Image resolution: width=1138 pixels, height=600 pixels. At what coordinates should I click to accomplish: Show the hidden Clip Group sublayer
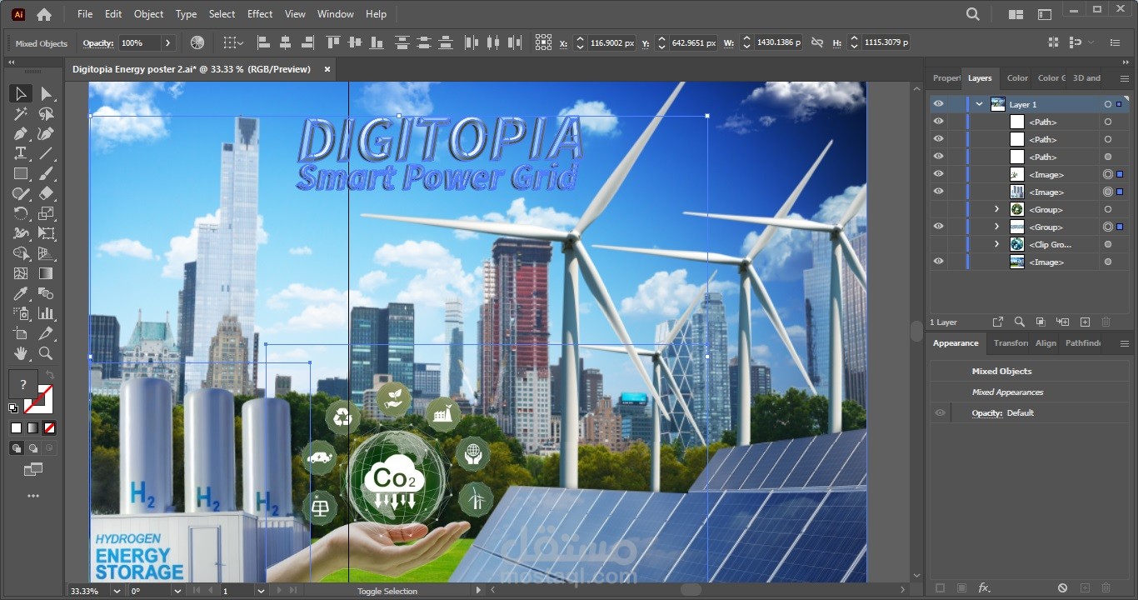[939, 244]
